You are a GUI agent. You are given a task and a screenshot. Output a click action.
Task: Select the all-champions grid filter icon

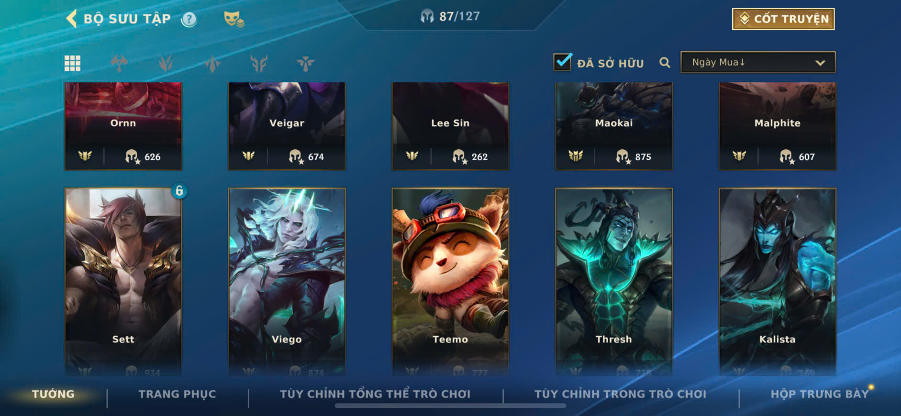click(x=73, y=63)
